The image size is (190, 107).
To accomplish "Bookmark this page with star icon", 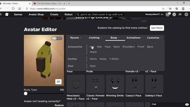I will (163, 9).
